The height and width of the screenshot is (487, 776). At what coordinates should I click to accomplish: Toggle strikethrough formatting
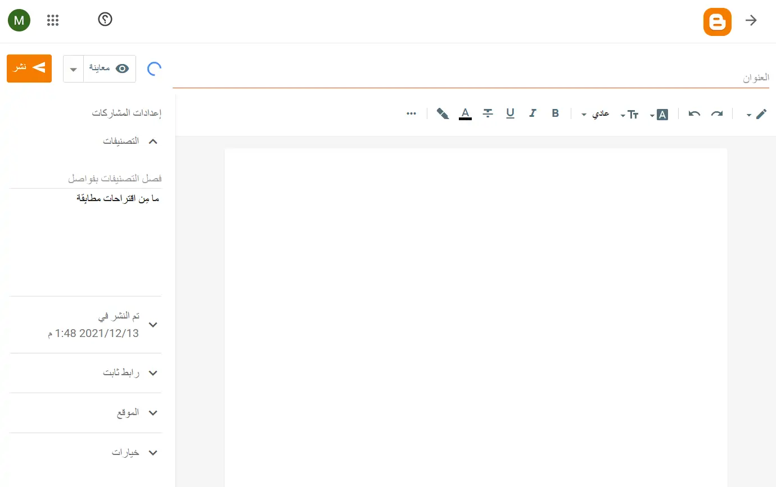pyautogui.click(x=488, y=113)
